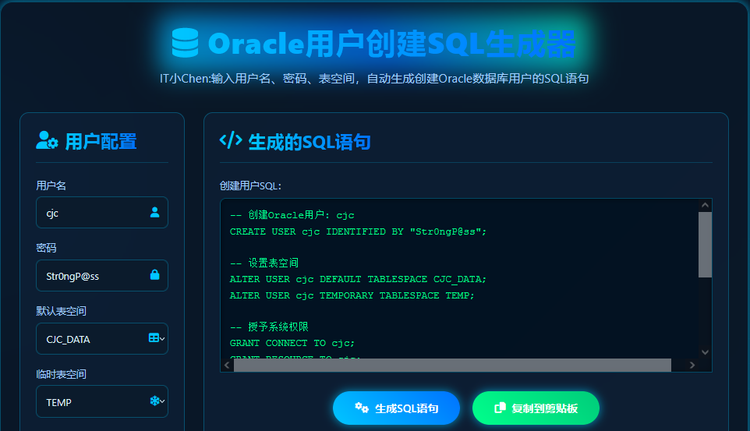Click the Oracle用户创建SQL生成器 title text
This screenshot has height=431, width=750.
click(x=391, y=43)
